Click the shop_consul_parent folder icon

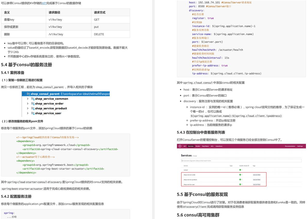[x=28, y=94]
